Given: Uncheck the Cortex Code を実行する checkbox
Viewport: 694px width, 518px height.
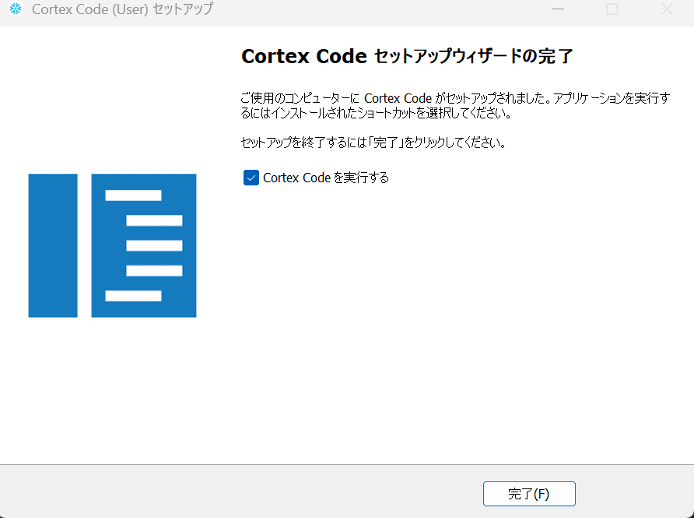Looking at the screenshot, I should pos(251,178).
